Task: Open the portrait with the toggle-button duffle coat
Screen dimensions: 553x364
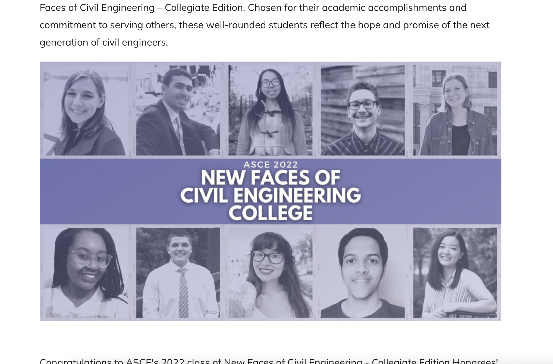Action: click(270, 110)
